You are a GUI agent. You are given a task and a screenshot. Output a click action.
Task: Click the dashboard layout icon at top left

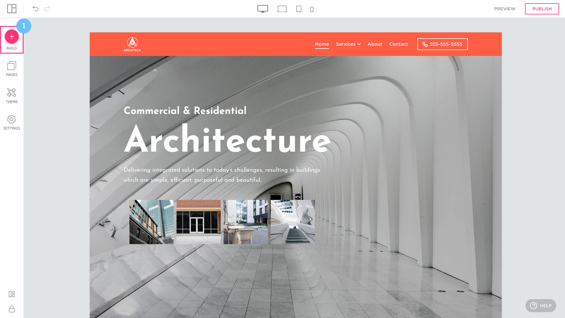(x=12, y=9)
